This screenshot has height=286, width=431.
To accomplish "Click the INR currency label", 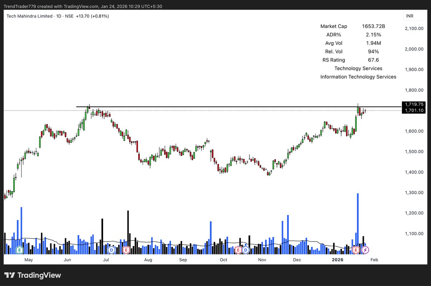I will [409, 16].
